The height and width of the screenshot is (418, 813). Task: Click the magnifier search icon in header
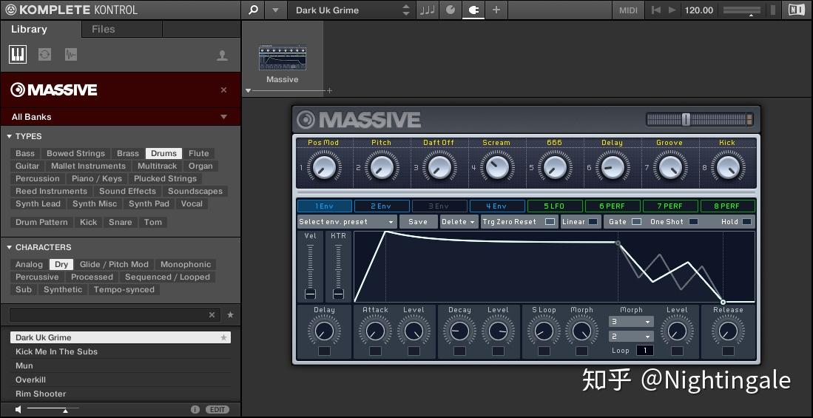coord(253,10)
